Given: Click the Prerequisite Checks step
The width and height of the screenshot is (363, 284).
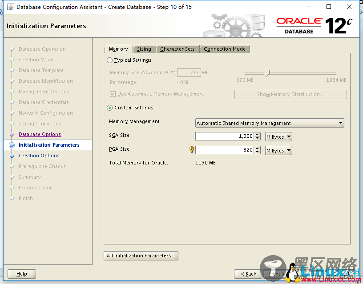Looking at the screenshot, I should coord(42,166).
